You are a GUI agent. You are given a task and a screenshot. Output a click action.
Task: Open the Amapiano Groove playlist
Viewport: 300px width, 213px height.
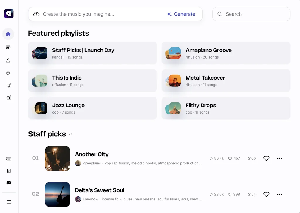point(226,53)
